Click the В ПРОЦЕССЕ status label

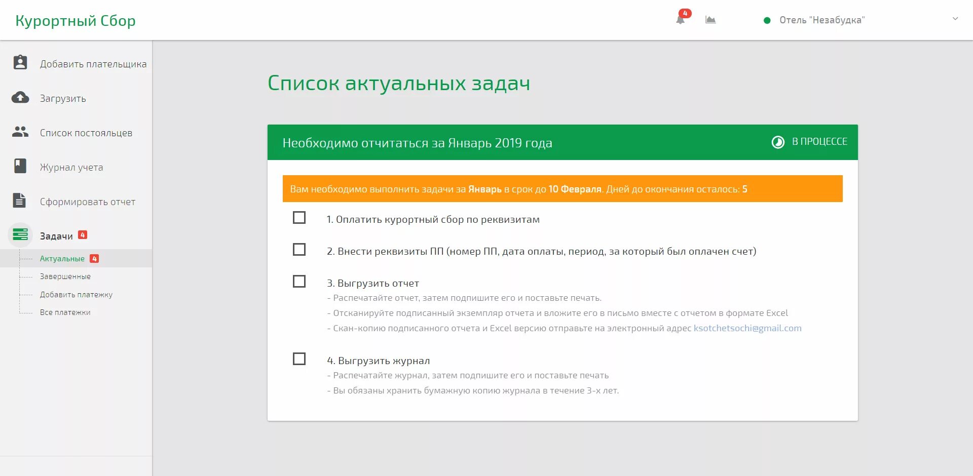[819, 142]
